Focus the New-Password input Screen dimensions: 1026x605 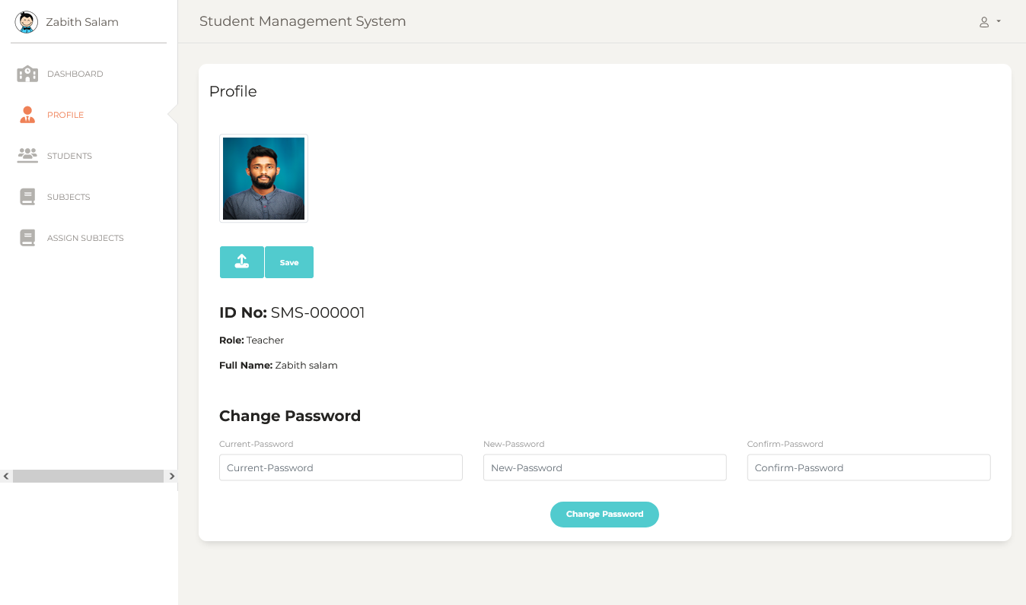point(604,467)
